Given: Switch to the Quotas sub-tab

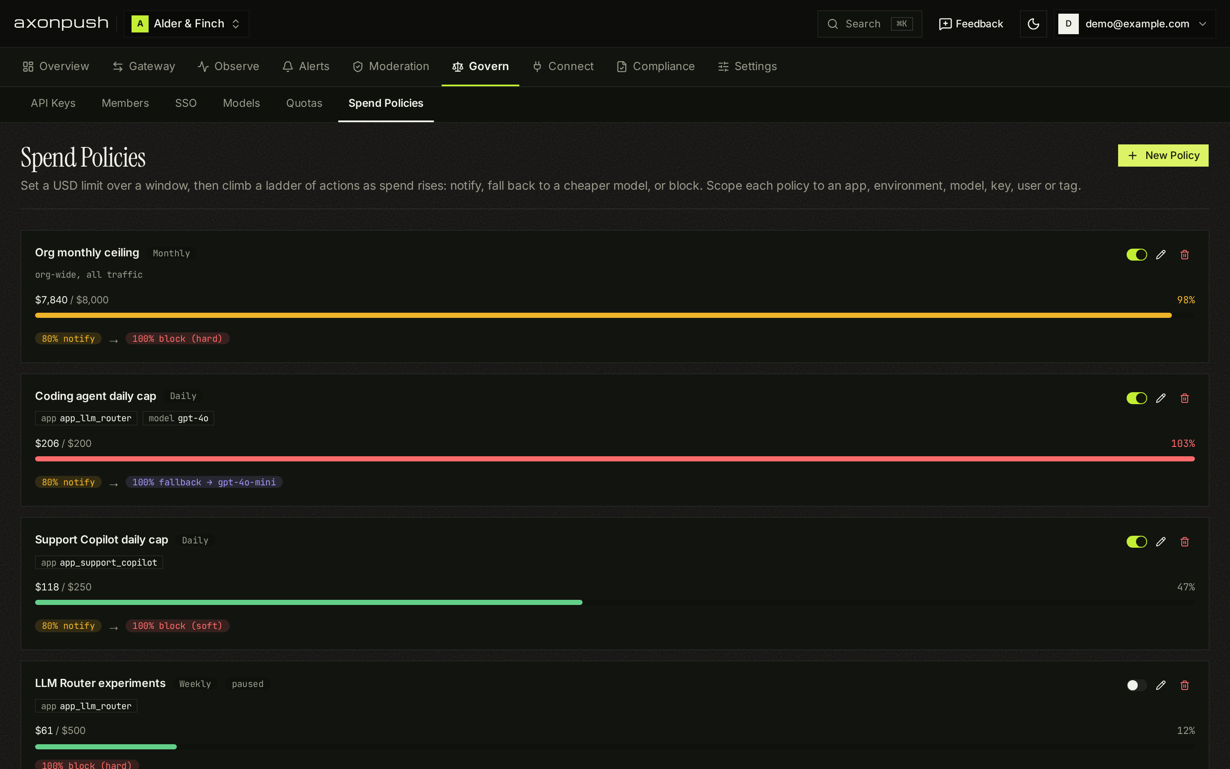Looking at the screenshot, I should pos(304,103).
